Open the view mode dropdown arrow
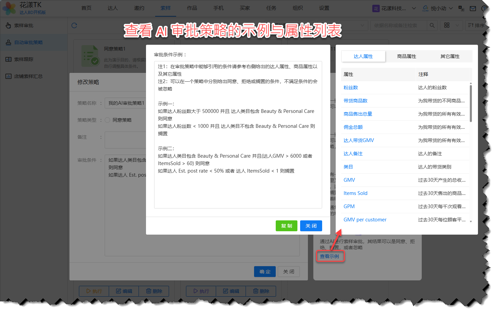 [457, 25]
